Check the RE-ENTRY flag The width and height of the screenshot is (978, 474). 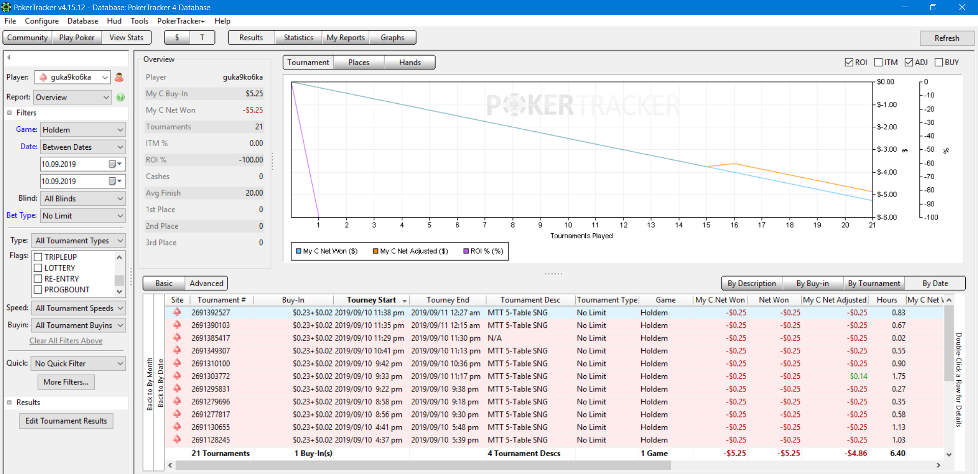38,278
